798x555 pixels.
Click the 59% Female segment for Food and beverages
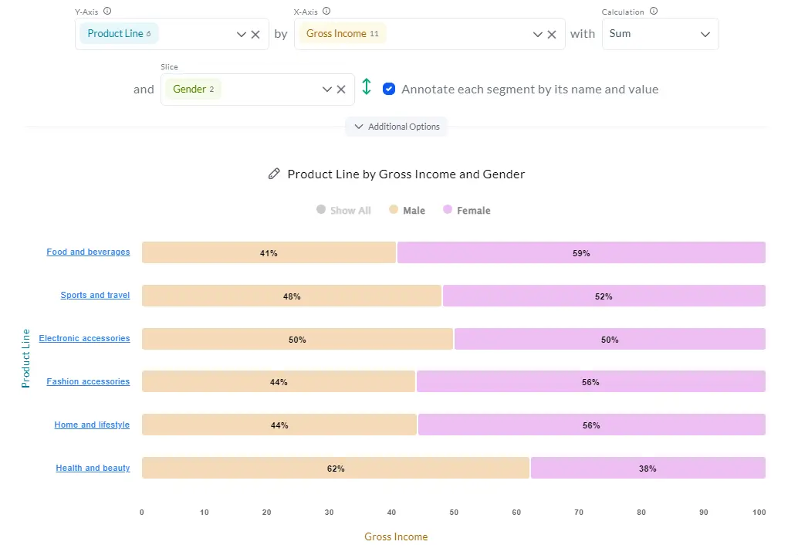click(581, 252)
